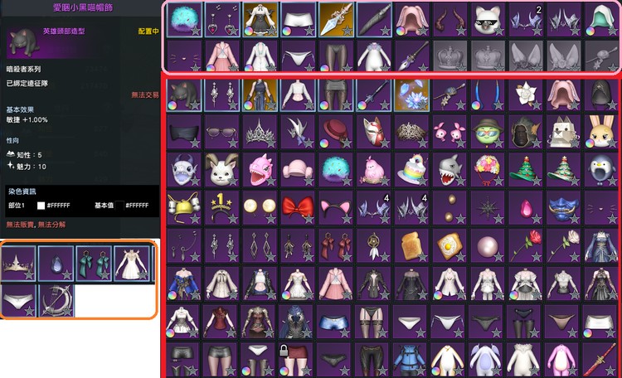
Task: Choose the red rose accessory
Action: 526,246
